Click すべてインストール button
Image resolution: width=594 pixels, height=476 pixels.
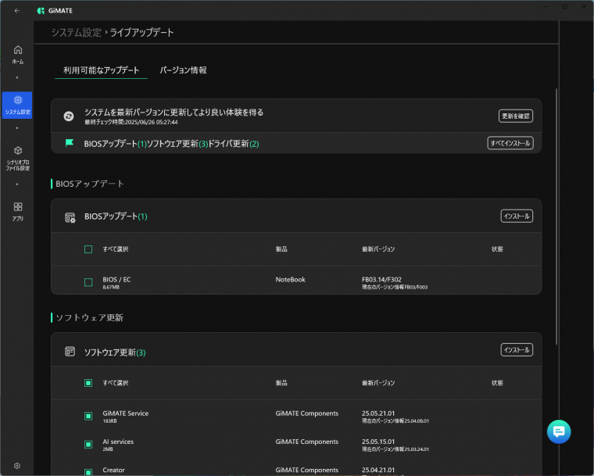(x=510, y=143)
